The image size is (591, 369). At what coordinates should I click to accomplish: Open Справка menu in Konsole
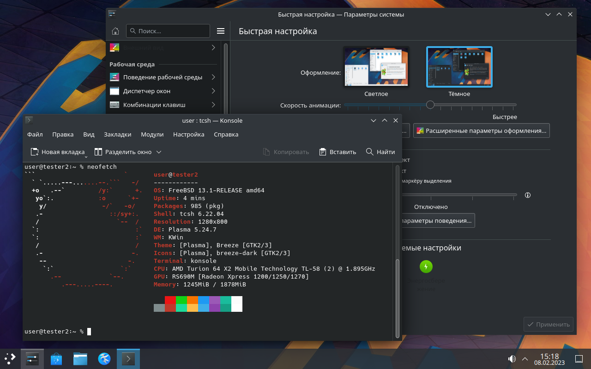(226, 134)
